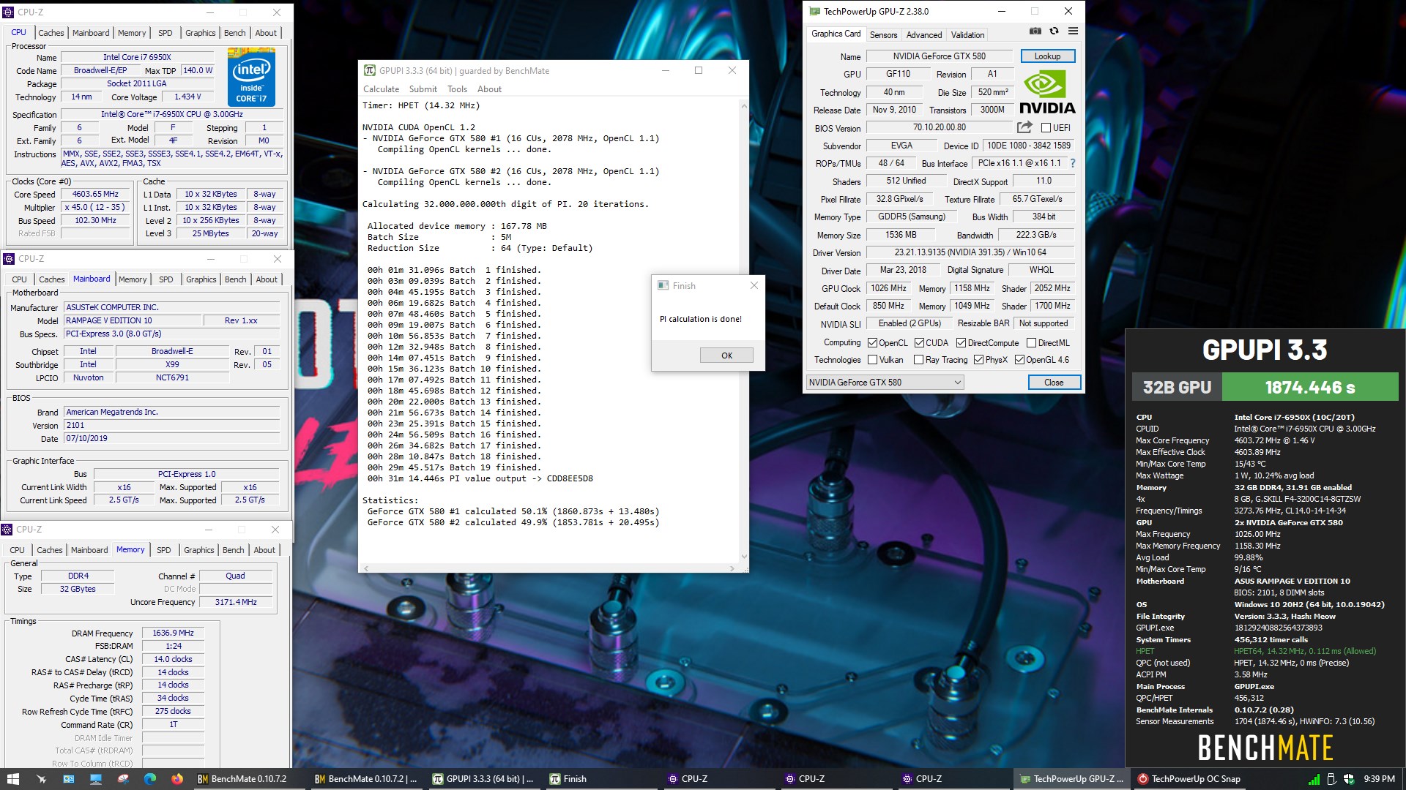Screen dimensions: 1406x790
Task: Open the Caches tab in top CPU-Z window
Action: (x=51, y=33)
